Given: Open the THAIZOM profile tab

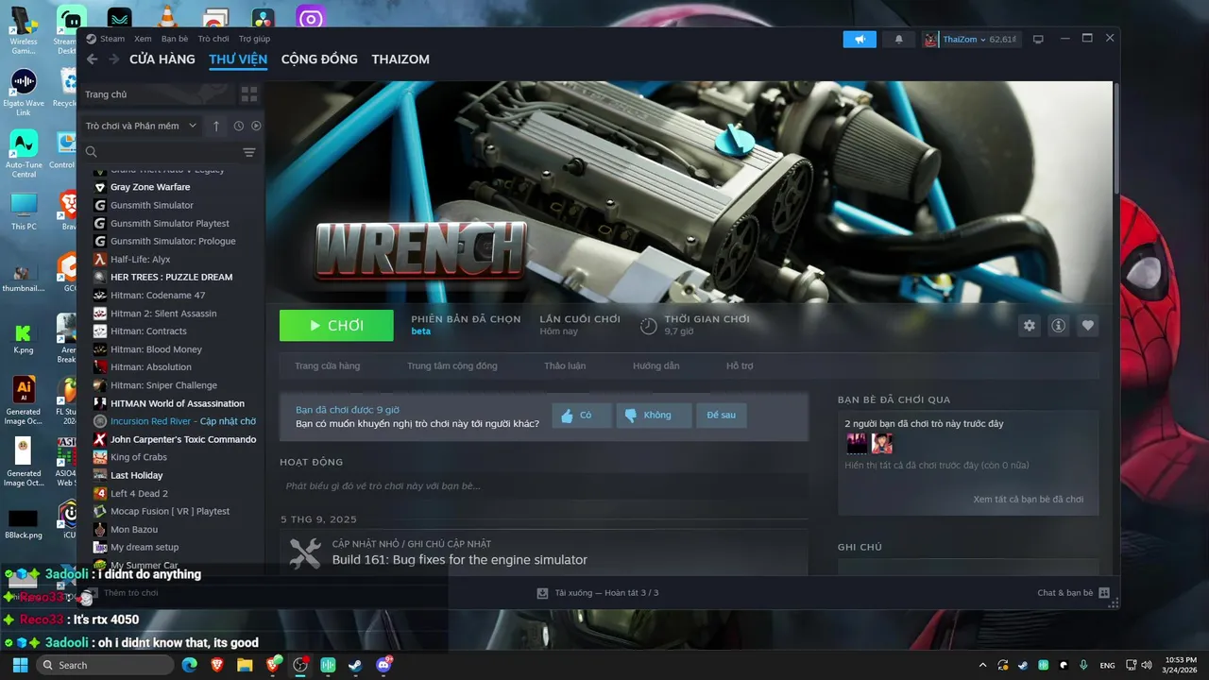Looking at the screenshot, I should [x=400, y=59].
